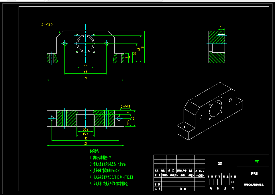This screenshot has height=195, width=275.
Task: Select the vertical 51 height dimension
Action: [143, 47]
